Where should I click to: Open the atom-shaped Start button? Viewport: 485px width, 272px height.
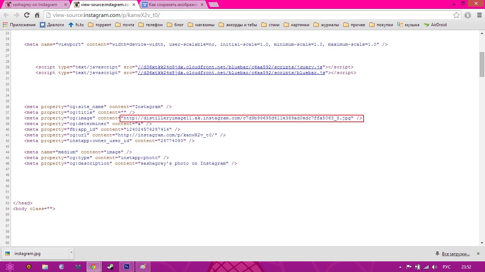pyautogui.click(x=10, y=267)
